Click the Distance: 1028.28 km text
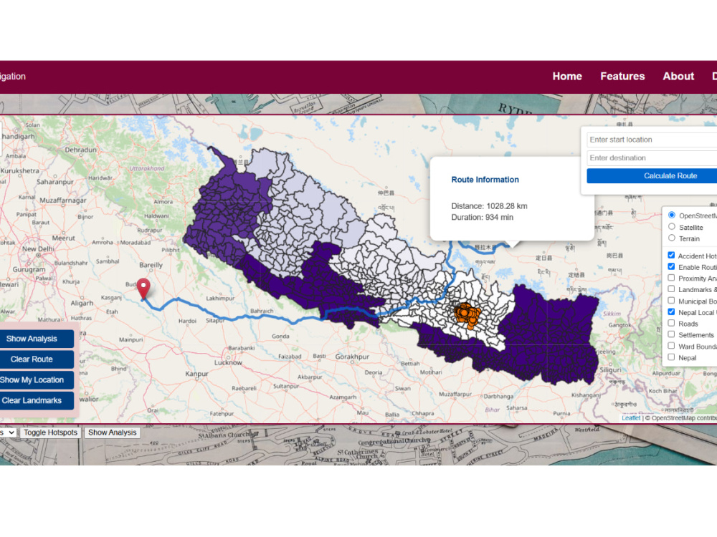The width and height of the screenshot is (717, 537). click(x=489, y=206)
